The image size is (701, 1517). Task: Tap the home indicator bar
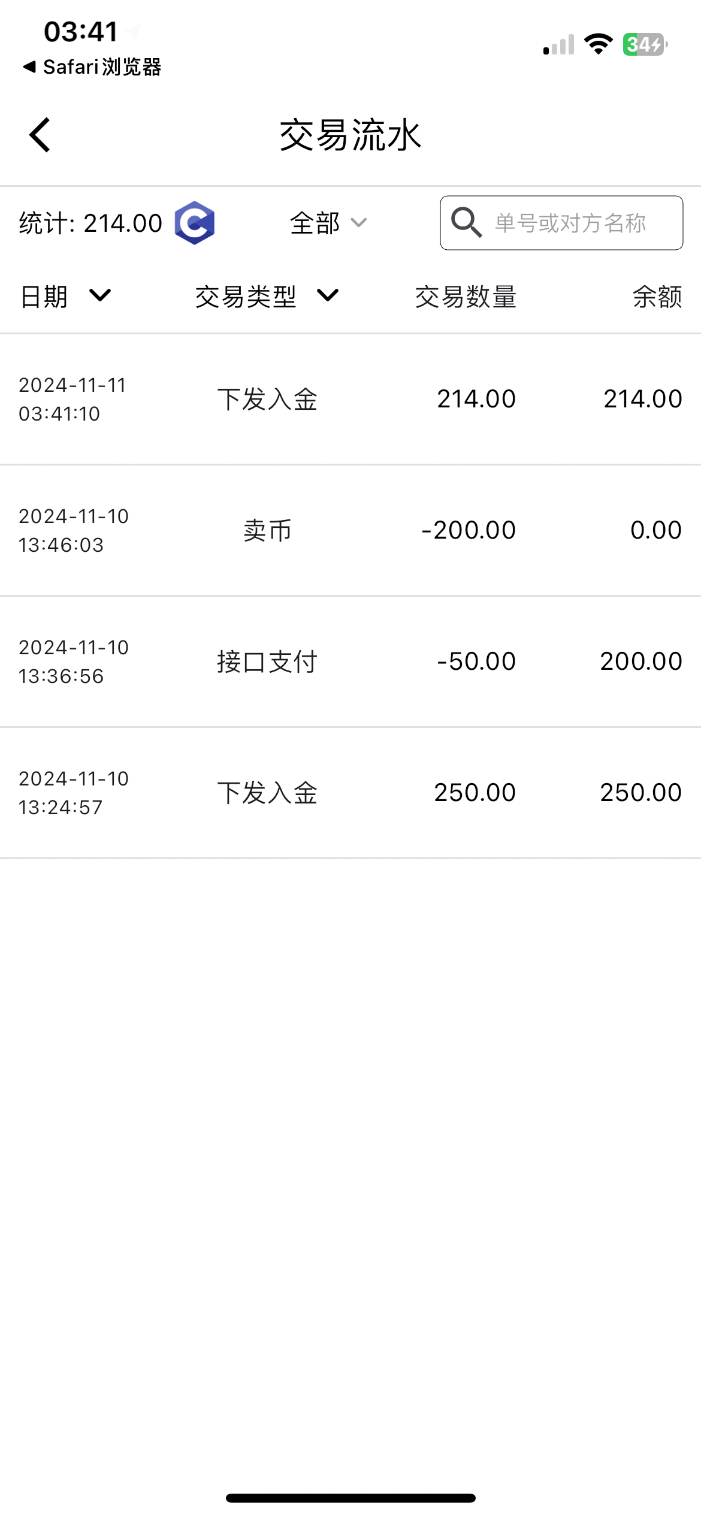coord(350,1498)
